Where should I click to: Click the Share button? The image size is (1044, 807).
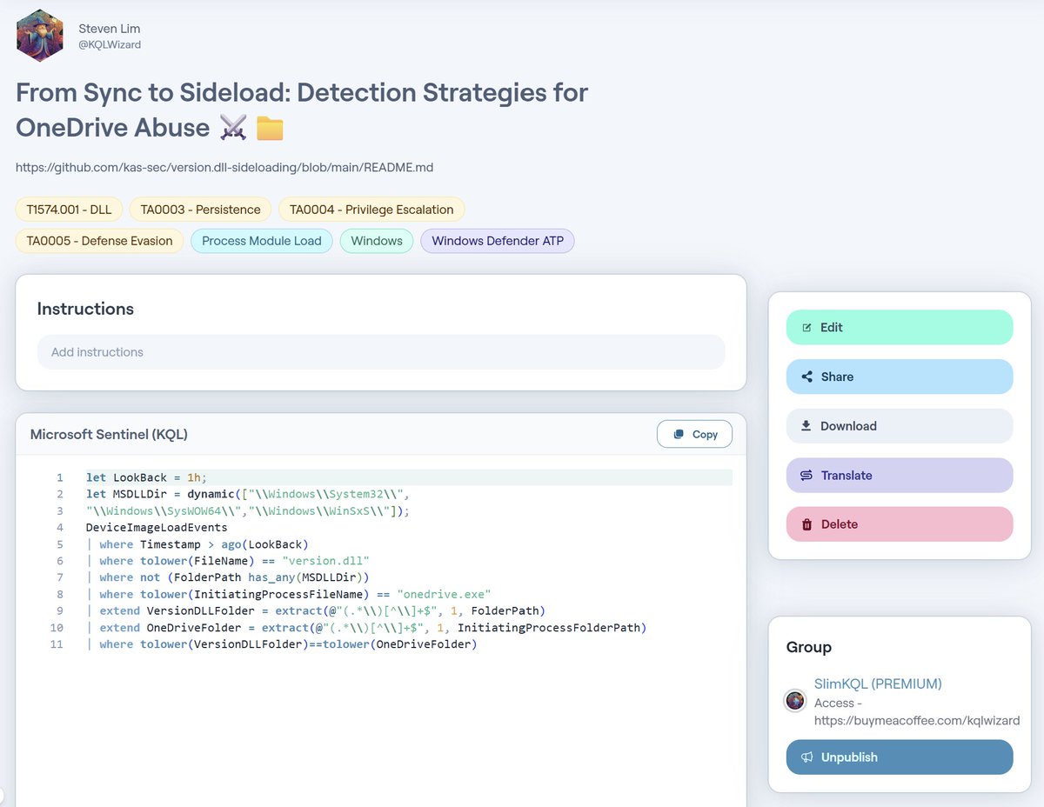point(900,377)
